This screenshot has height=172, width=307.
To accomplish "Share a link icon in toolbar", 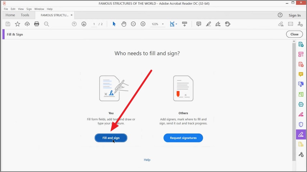I will click(281, 24).
